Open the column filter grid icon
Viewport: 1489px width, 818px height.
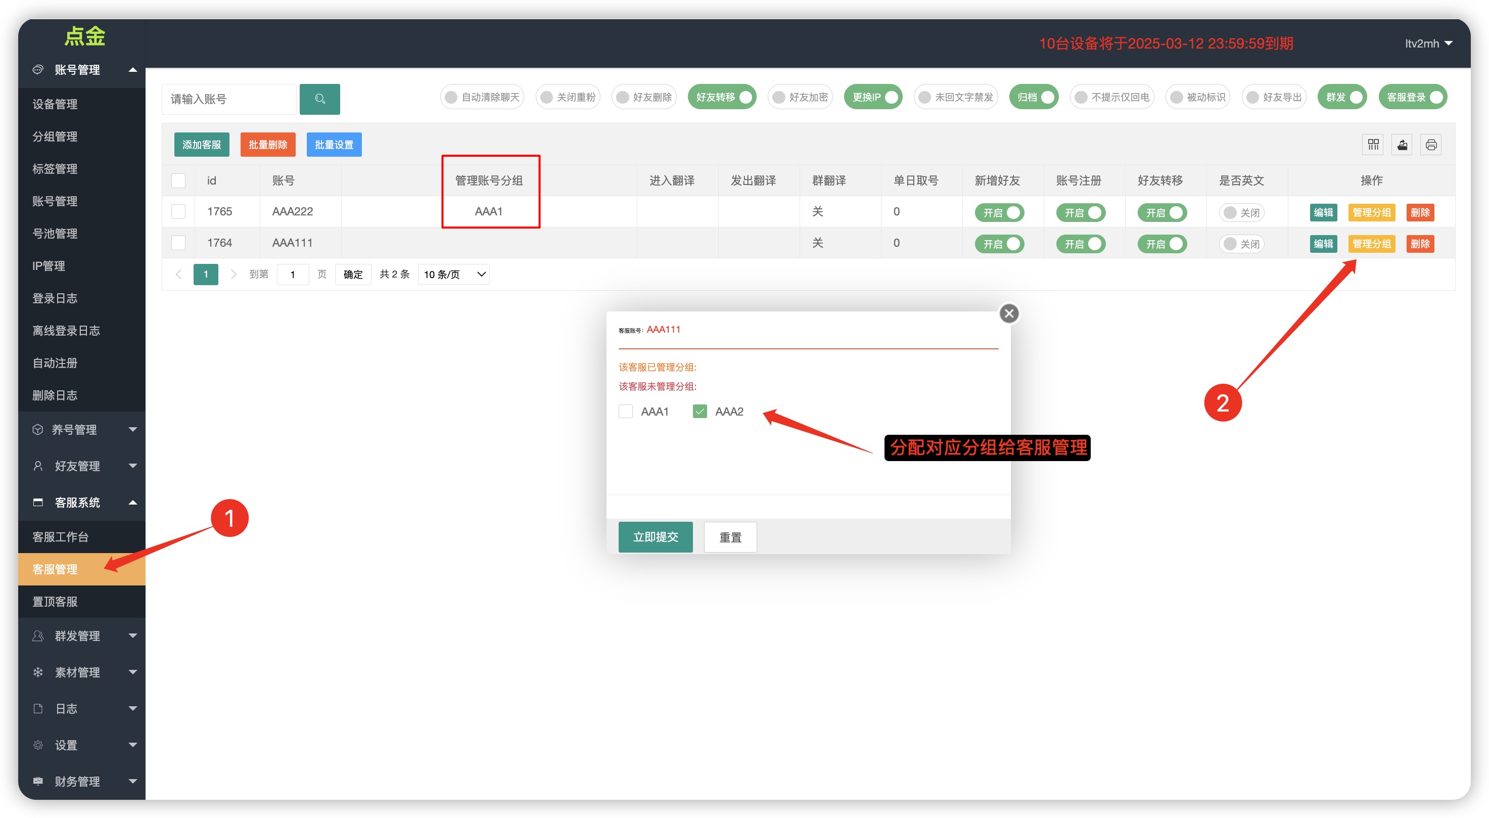coord(1373,145)
